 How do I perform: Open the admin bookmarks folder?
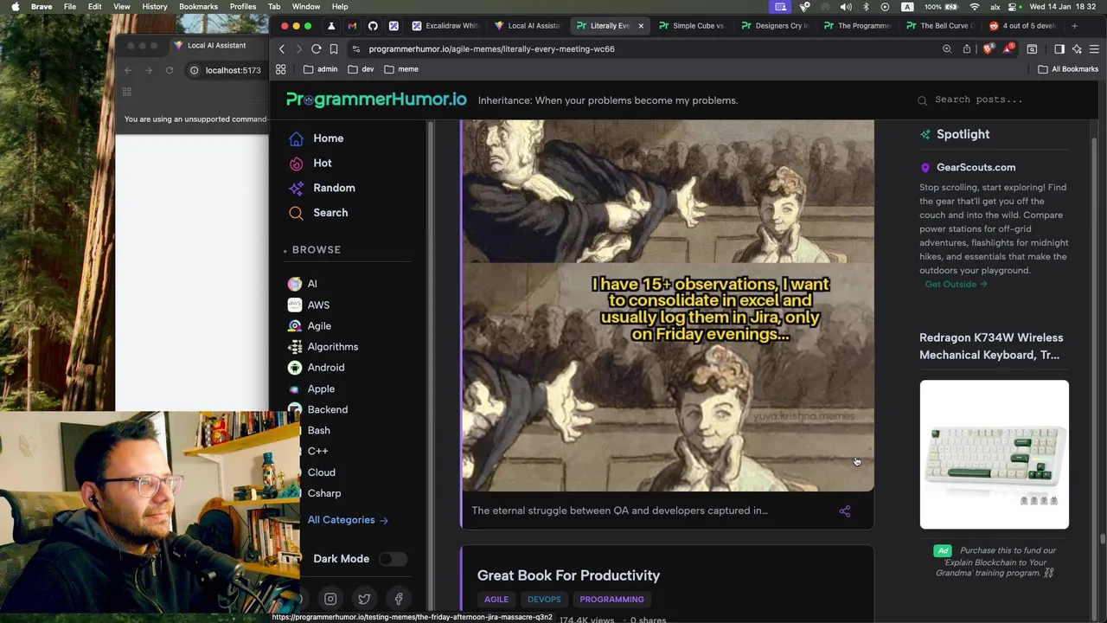(321, 69)
